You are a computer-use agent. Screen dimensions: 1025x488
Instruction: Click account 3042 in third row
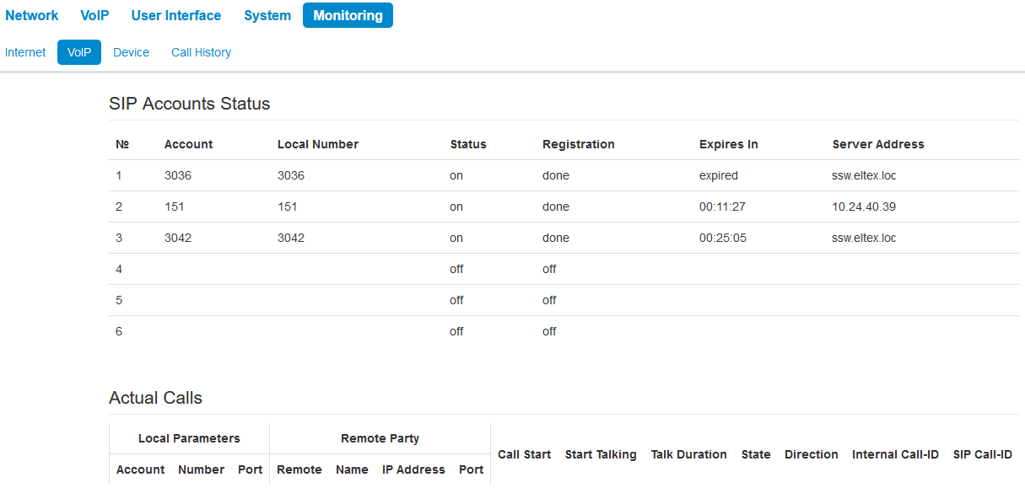[x=178, y=238]
